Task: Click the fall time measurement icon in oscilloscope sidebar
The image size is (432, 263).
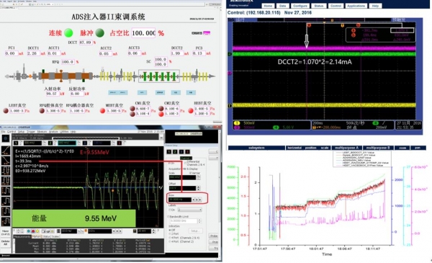Action: [x=6, y=161]
